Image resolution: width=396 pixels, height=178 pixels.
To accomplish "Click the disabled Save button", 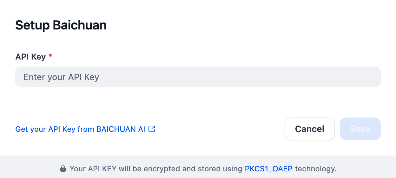I will coord(360,129).
